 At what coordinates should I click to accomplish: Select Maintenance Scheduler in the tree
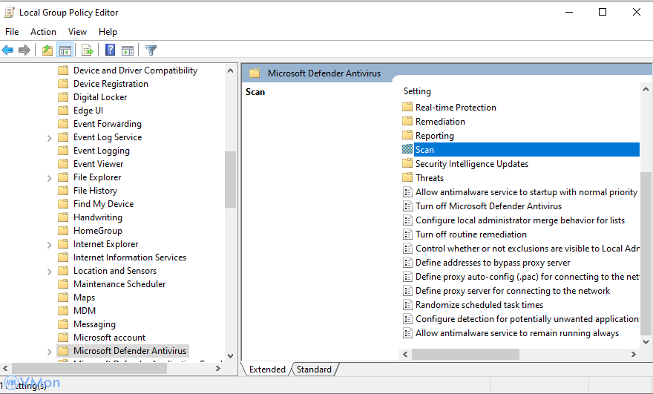[x=119, y=284]
